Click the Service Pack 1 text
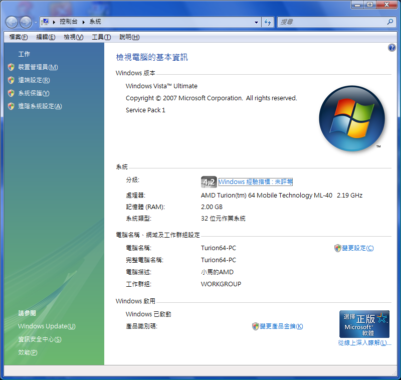 [x=145, y=110]
